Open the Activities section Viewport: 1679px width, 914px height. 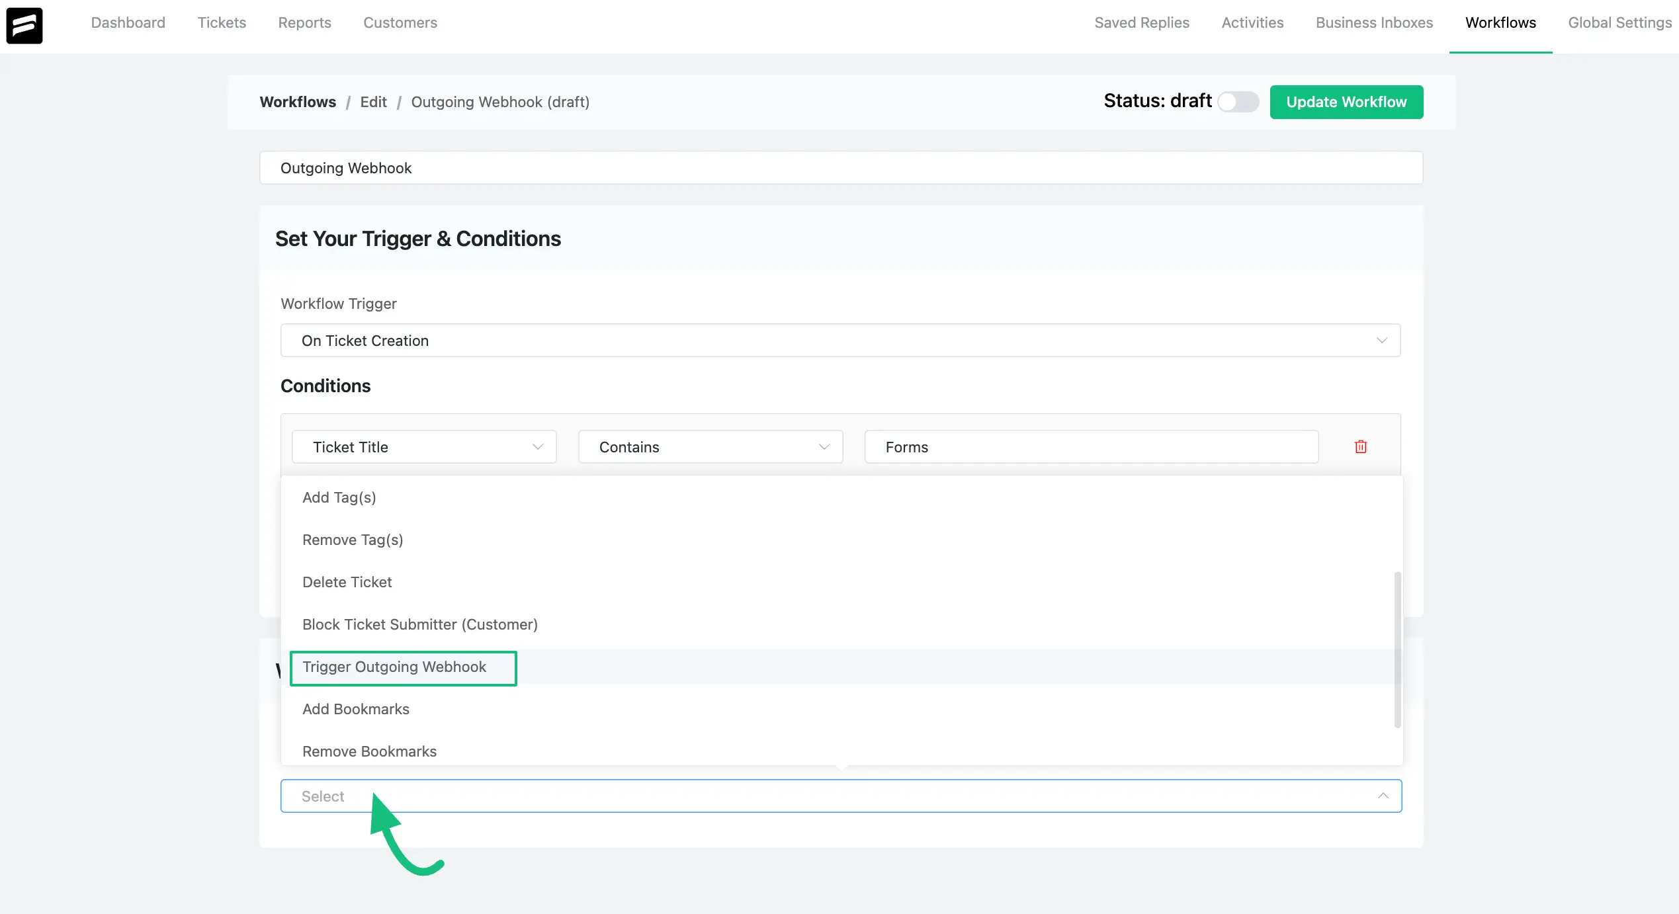(x=1252, y=22)
